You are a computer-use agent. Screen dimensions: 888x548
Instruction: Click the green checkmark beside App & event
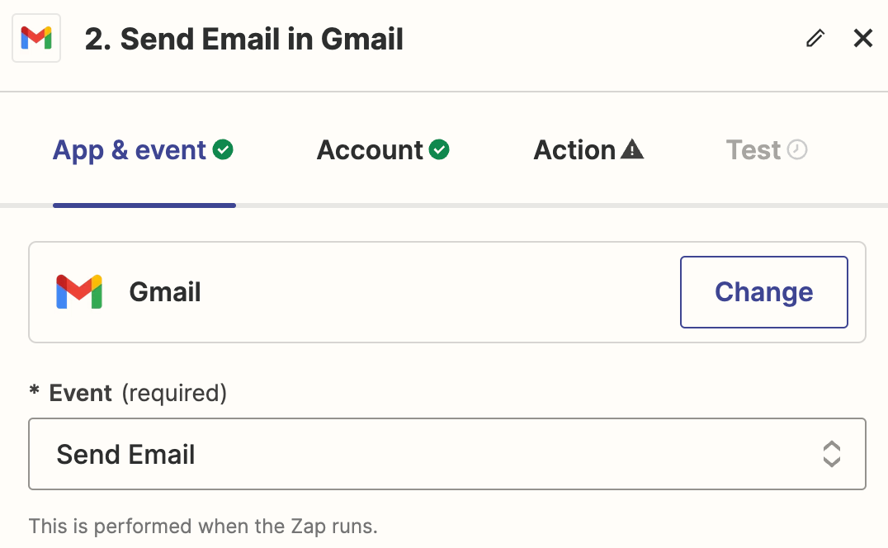tap(223, 150)
